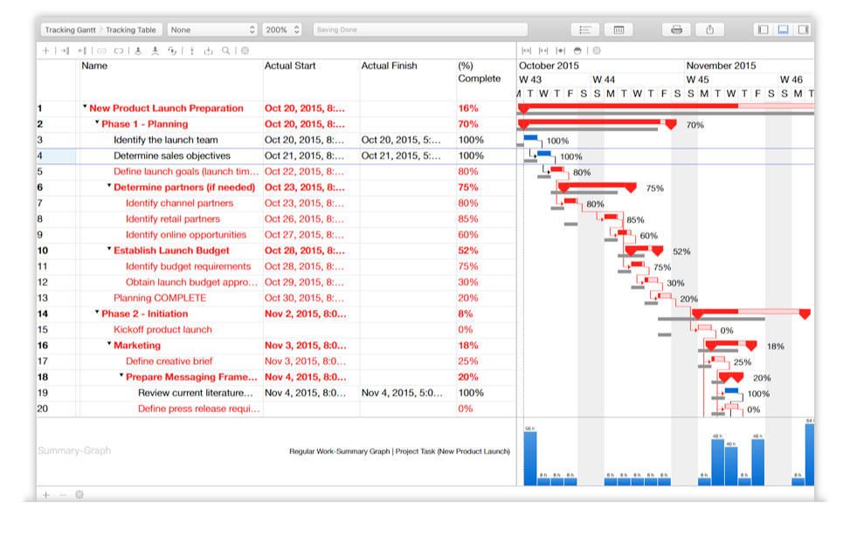The width and height of the screenshot is (850, 537).
Task: Click the calendar columns view button
Action: (x=618, y=30)
